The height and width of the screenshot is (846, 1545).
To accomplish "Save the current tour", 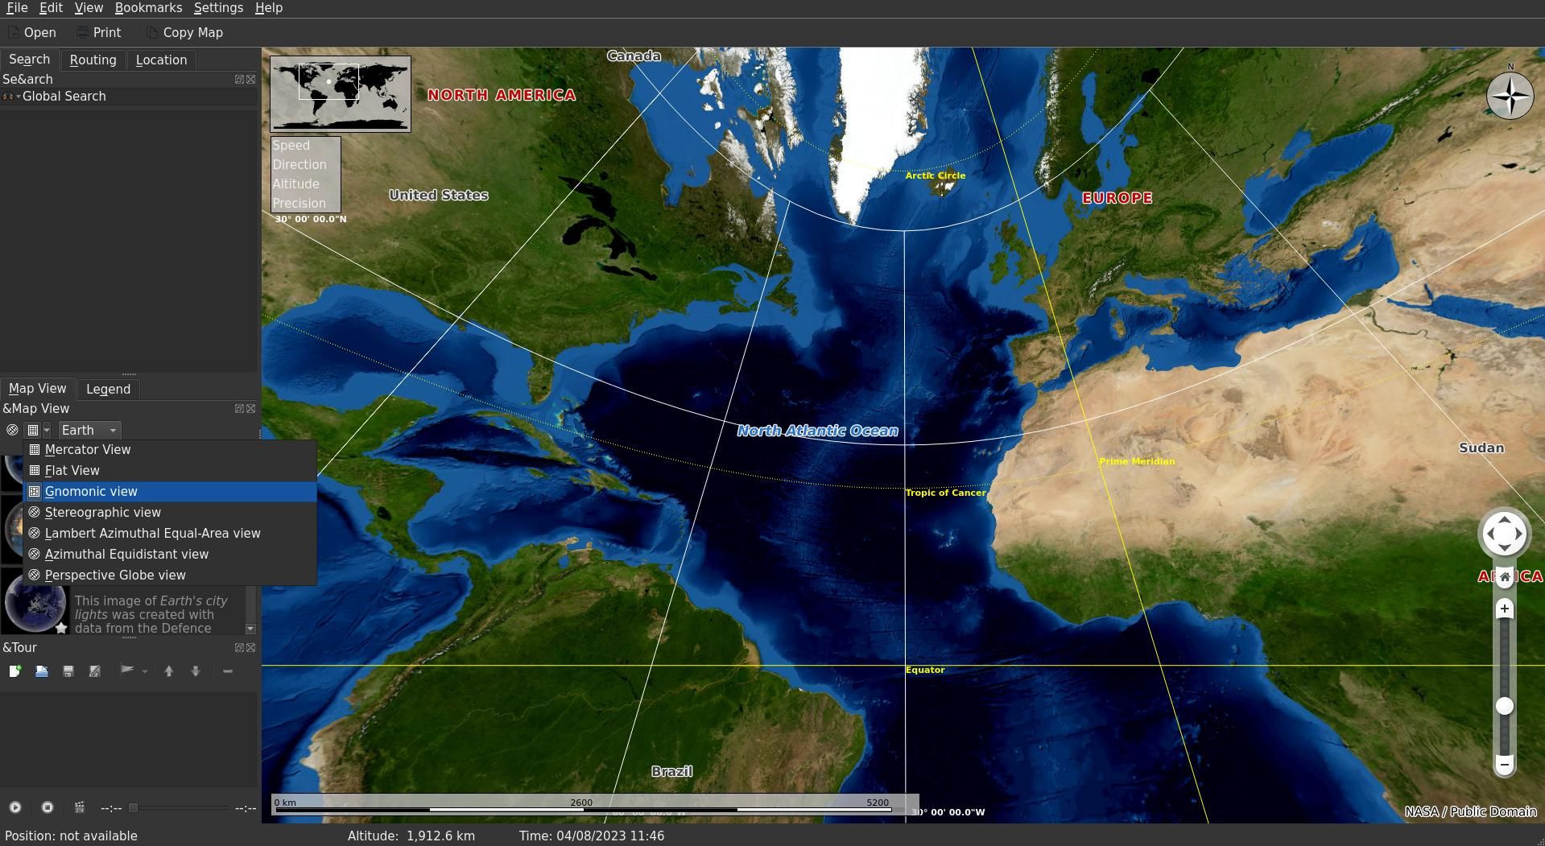I will point(68,671).
